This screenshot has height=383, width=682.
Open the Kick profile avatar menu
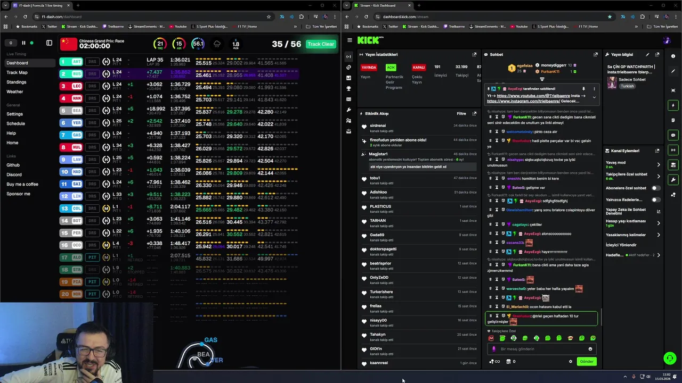[x=667, y=40]
